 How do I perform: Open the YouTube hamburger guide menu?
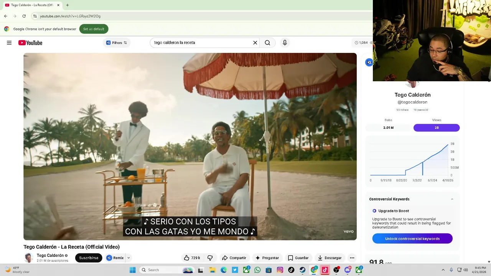click(x=9, y=43)
